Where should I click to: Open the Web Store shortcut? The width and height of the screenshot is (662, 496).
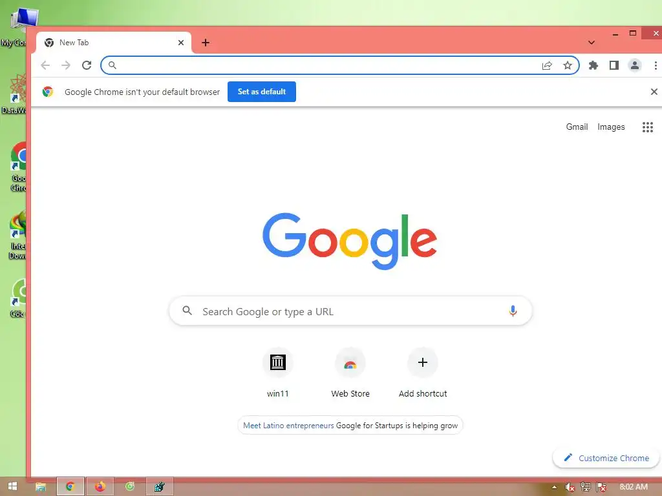[350, 373]
